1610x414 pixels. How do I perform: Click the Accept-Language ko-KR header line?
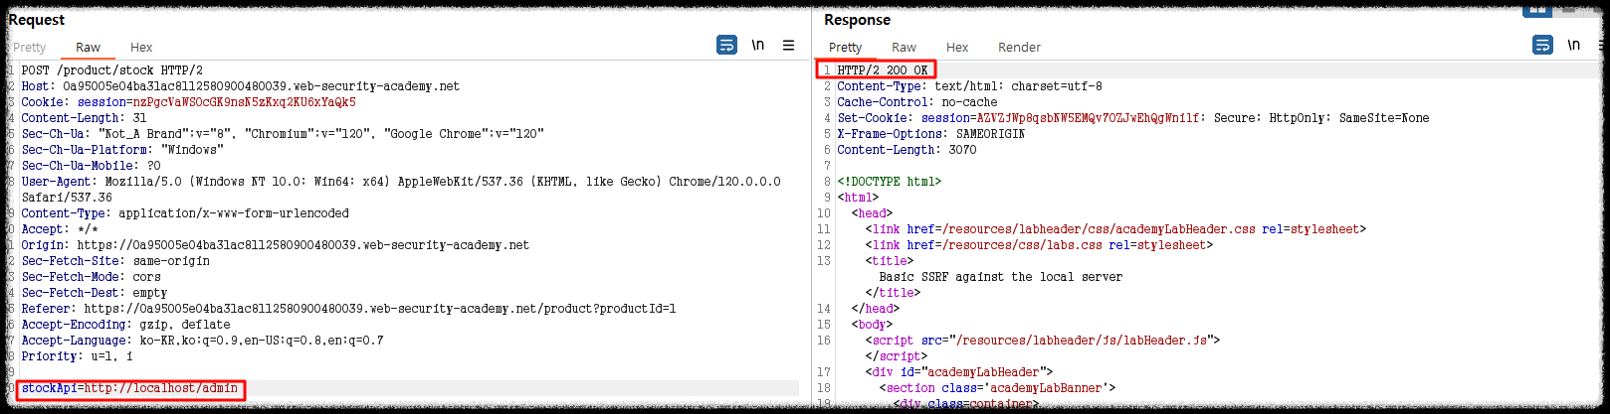[203, 341]
